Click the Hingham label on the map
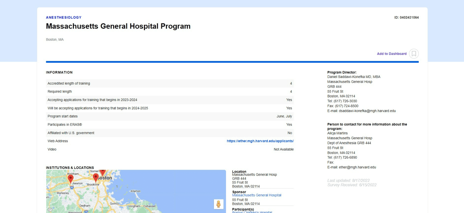Viewport: 464px width, 213px height. (134, 206)
